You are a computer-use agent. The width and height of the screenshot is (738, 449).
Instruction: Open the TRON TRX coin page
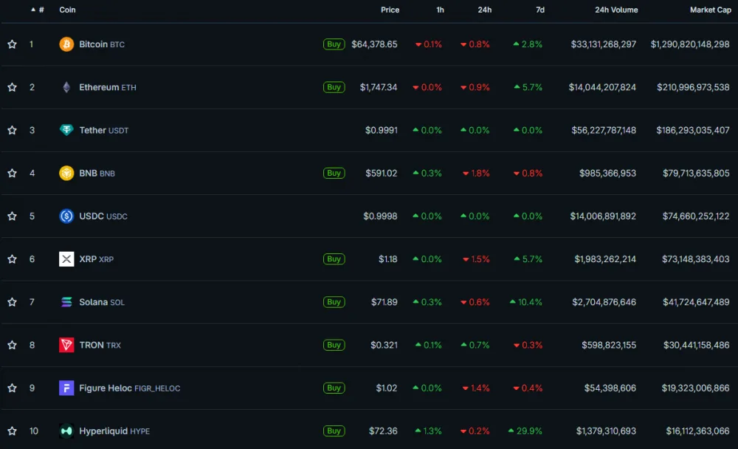click(100, 345)
